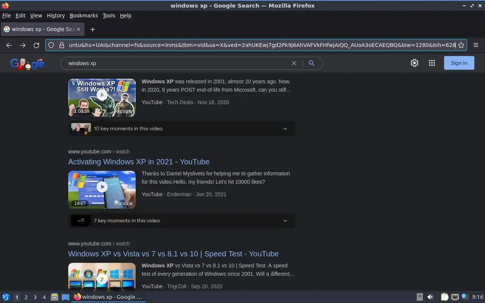Bookmark this page with the star
Viewport: 485px width, 303px height.
click(x=461, y=45)
